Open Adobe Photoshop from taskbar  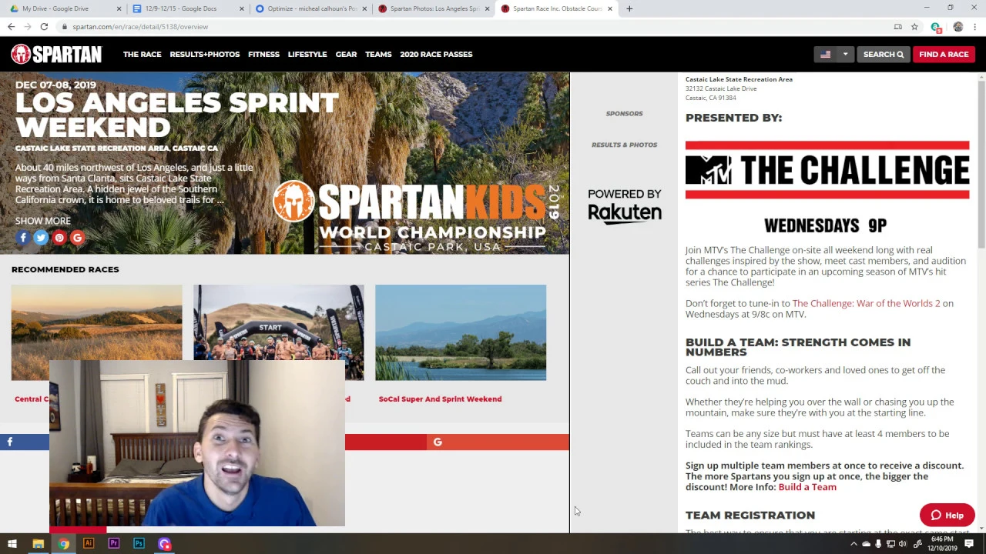[139, 544]
